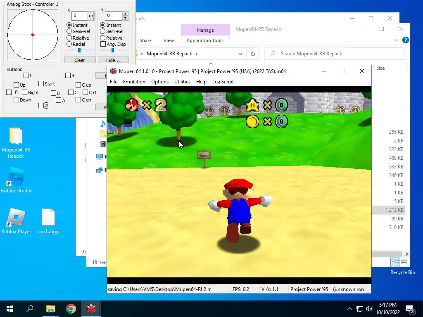Image resolution: width=423 pixels, height=317 pixels.
Task: Check the L button checkbox
Action: click(26, 76)
